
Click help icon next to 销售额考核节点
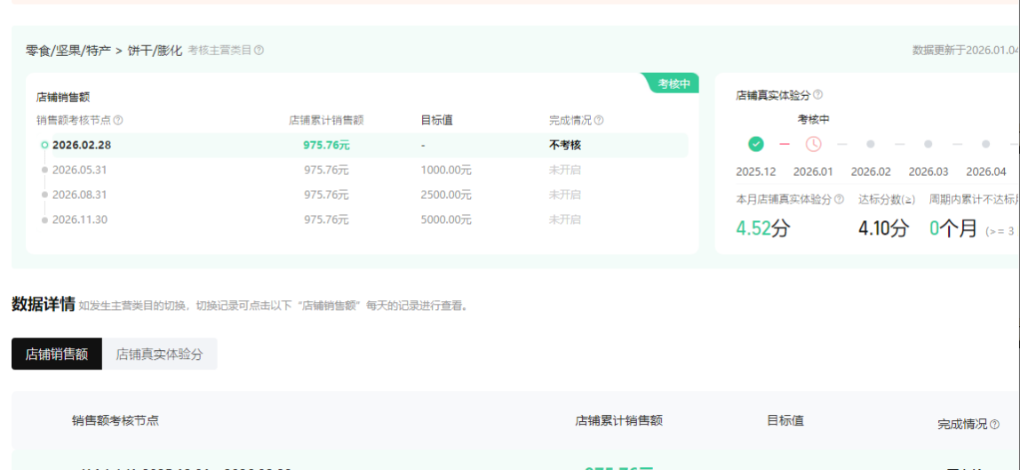[118, 120]
